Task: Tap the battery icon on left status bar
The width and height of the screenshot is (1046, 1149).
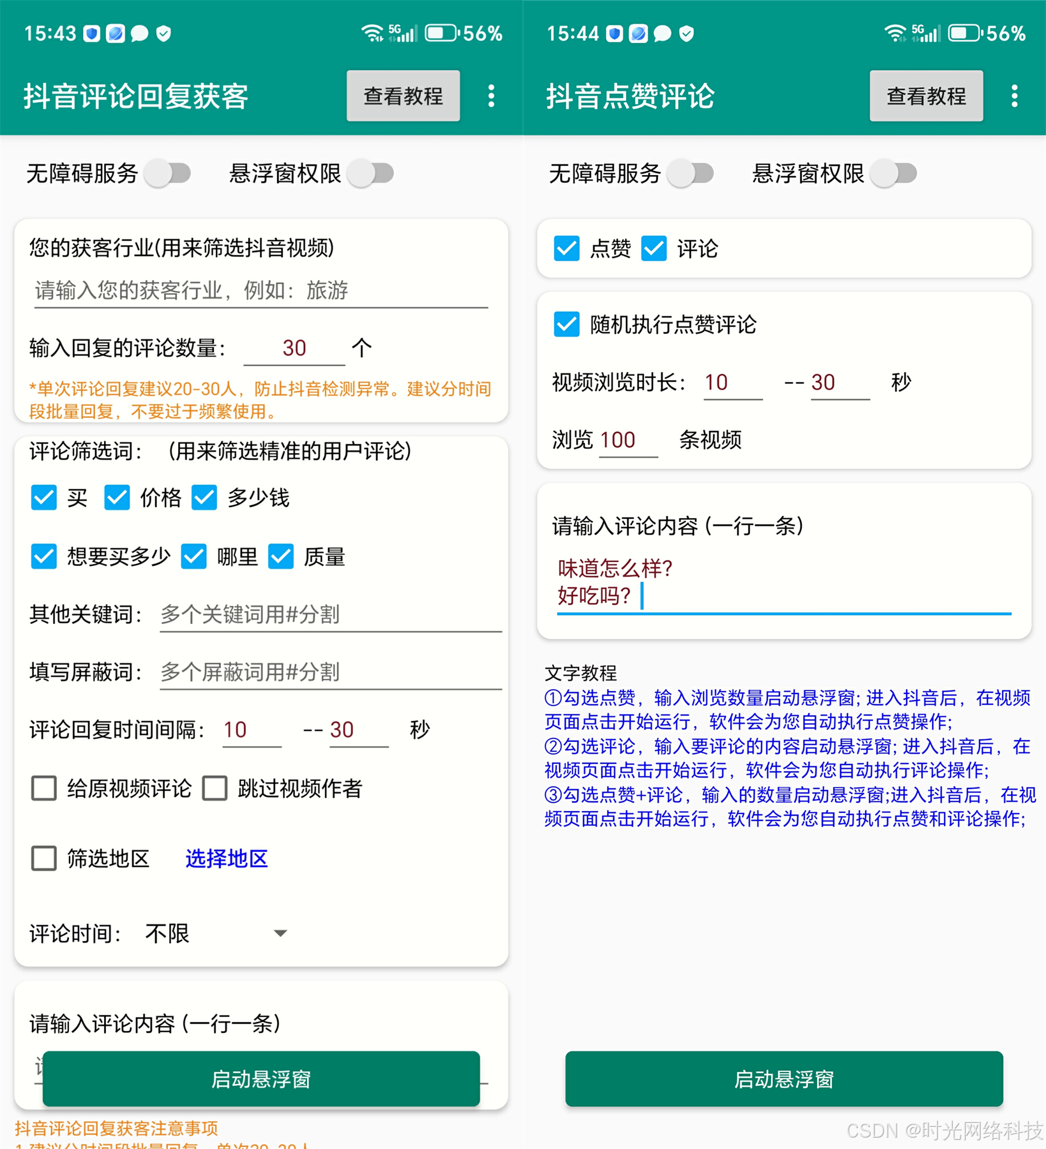Action: pyautogui.click(x=443, y=33)
